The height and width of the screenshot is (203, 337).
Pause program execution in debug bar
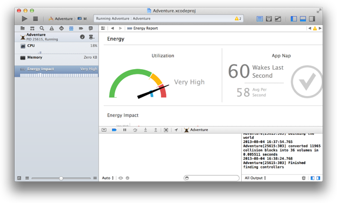coord(124,130)
